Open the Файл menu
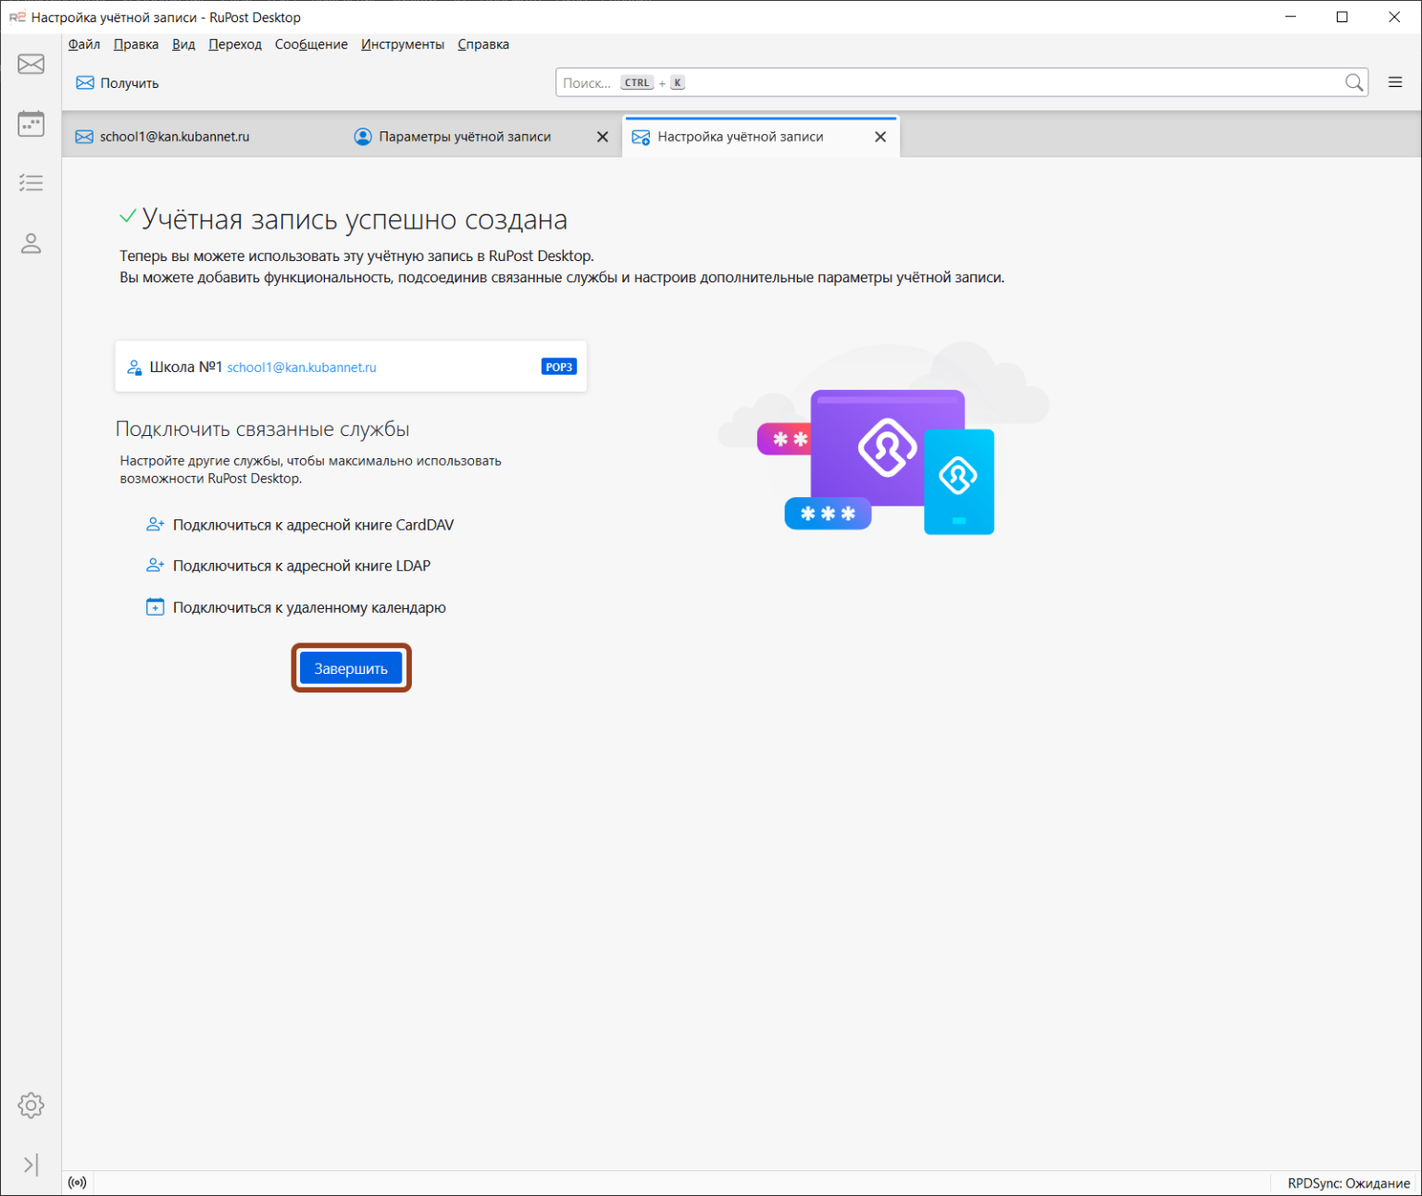 (x=84, y=44)
